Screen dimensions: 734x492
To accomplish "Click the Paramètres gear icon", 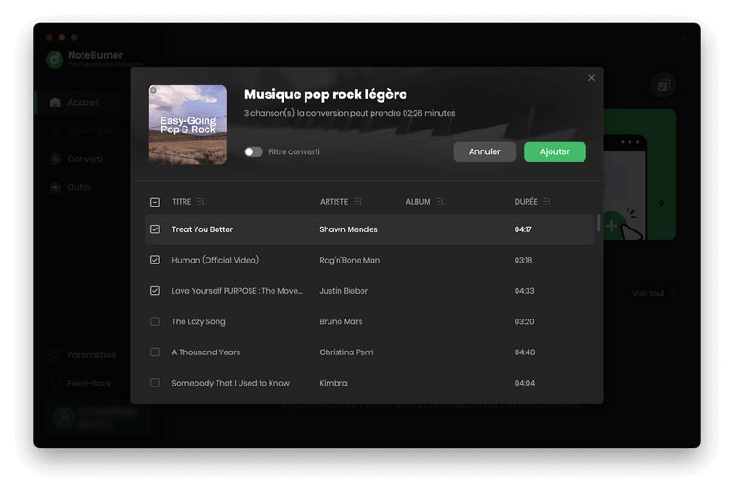I will (55, 355).
